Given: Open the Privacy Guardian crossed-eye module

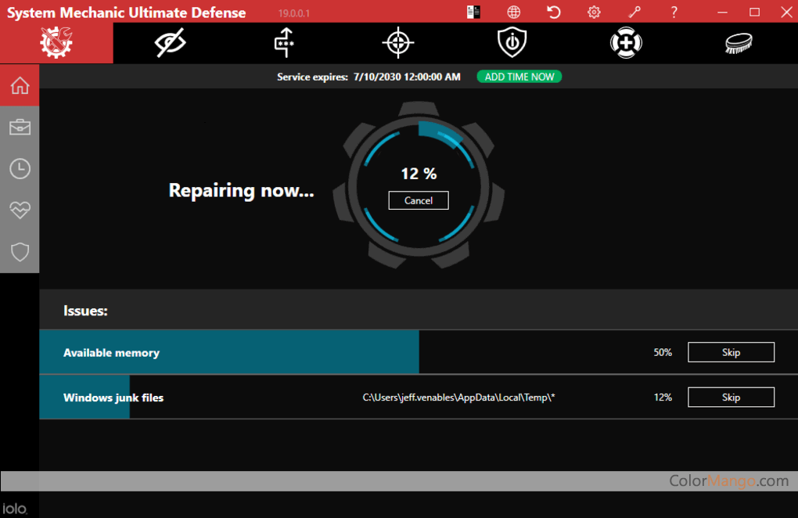Looking at the screenshot, I should (170, 43).
